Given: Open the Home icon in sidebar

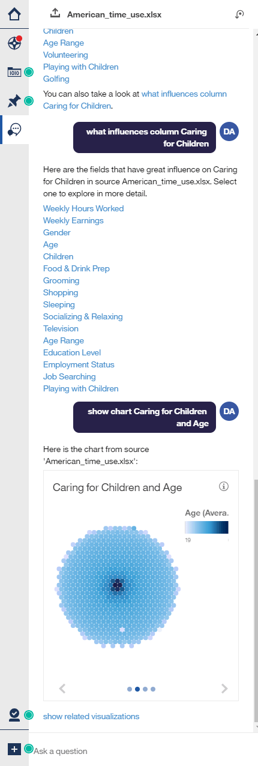Looking at the screenshot, I should tap(14, 13).
